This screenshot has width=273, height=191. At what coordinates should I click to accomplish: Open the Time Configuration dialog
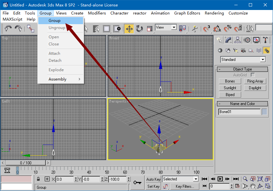[237, 186]
